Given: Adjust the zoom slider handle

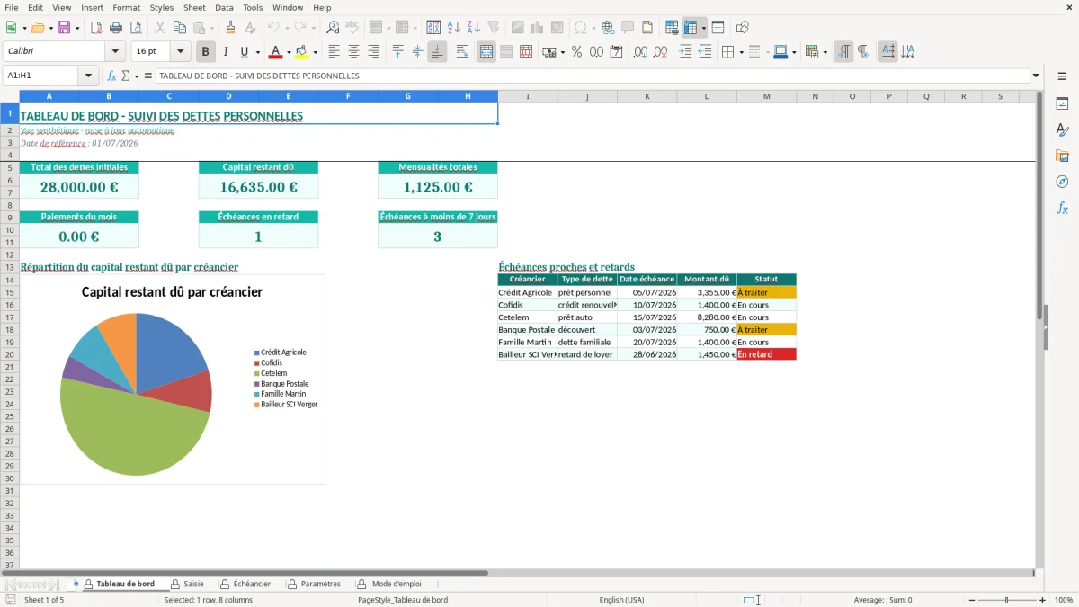Looking at the screenshot, I should point(1006,600).
